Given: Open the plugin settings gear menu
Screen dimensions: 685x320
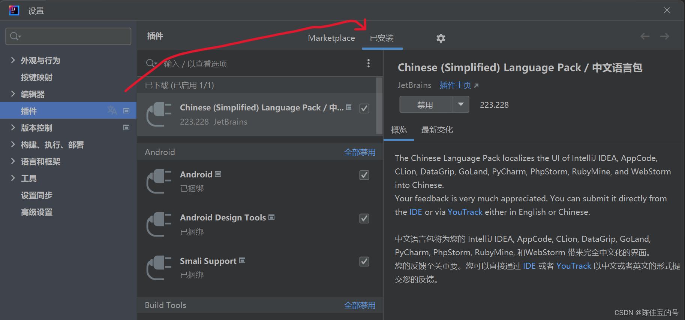Looking at the screenshot, I should click(441, 38).
